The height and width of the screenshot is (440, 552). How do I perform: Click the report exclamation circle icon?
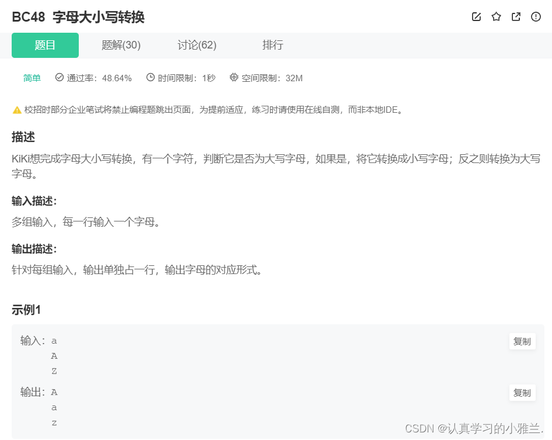[536, 16]
